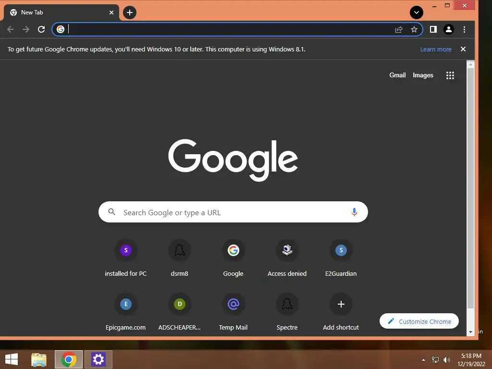Screen dimensions: 492x369
Task: Click scrollbar down arrow
Action: [470, 332]
